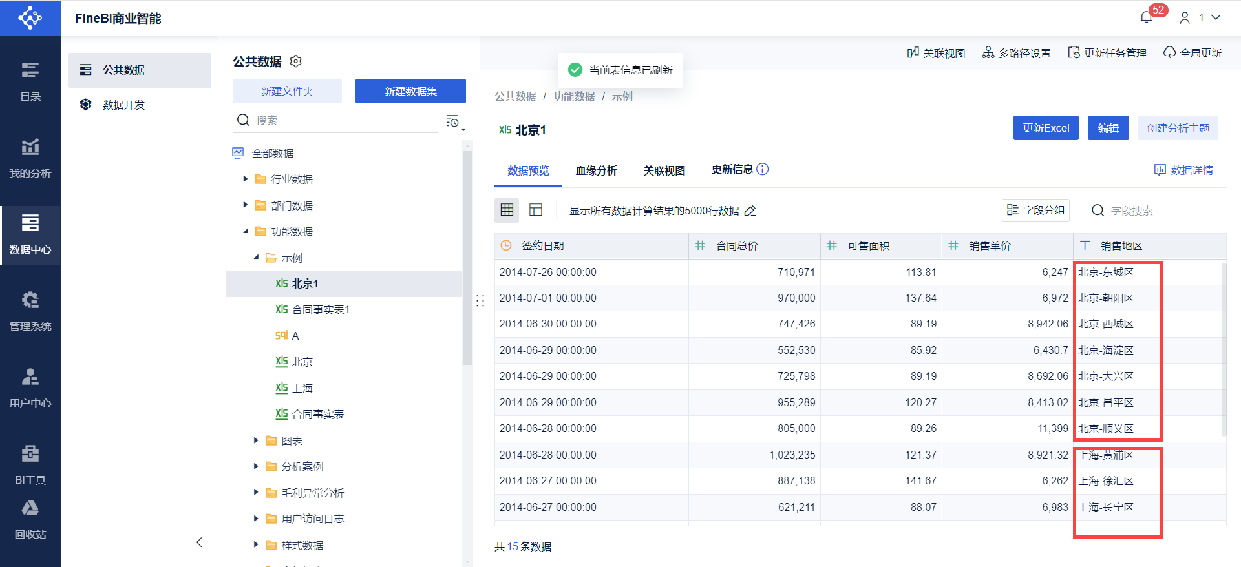This screenshot has width=1241, height=567.
Task: Click 全局更新 in the top toolbar
Action: (1193, 53)
